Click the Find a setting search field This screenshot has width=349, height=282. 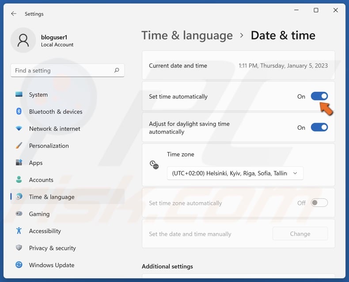tap(68, 70)
